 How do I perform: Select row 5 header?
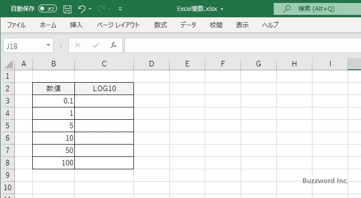pyautogui.click(x=7, y=126)
